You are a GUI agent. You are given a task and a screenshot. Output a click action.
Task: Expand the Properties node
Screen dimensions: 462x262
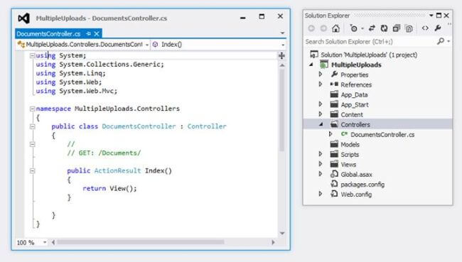point(321,75)
